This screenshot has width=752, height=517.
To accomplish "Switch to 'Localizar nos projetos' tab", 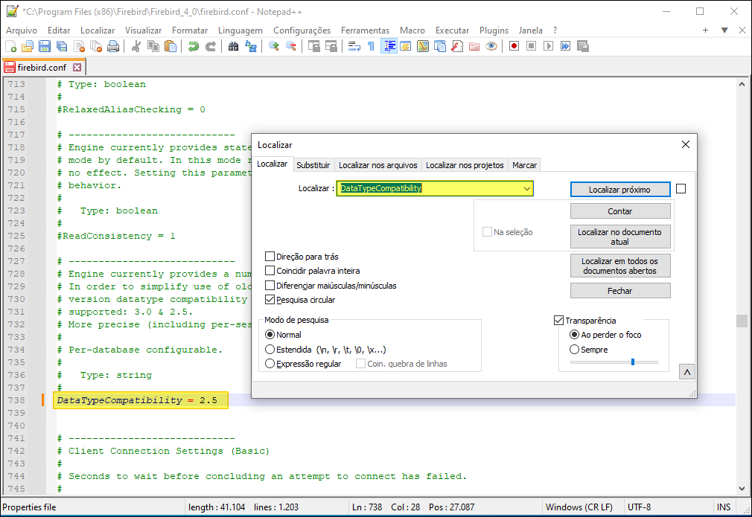I will coord(465,165).
